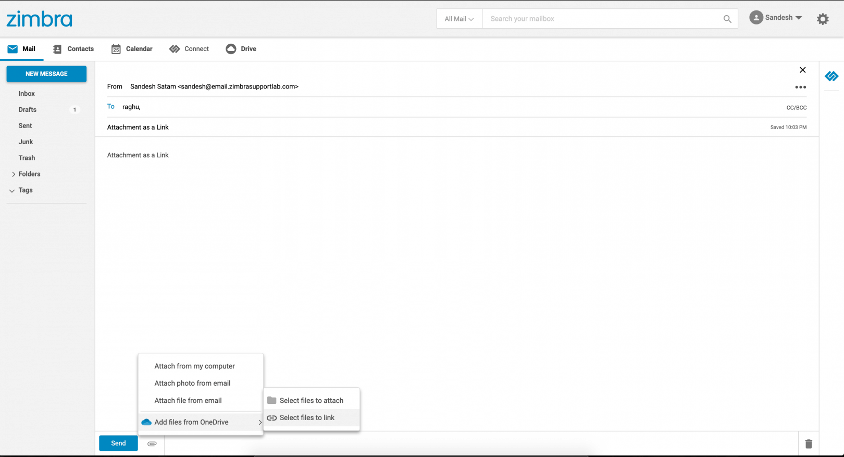Click the link icon beside Select files to link
844x457 pixels.
coord(271,418)
